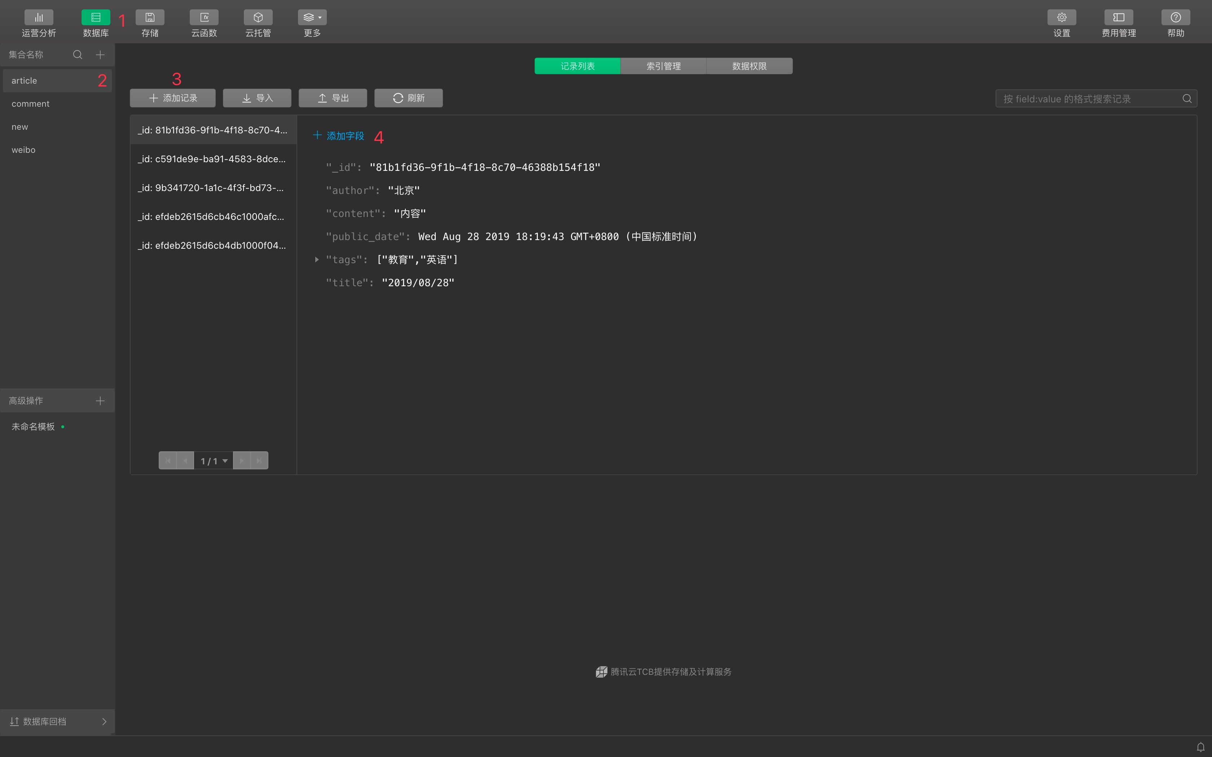Open the 设置 settings gear icon
This screenshot has height=757, width=1212.
[1061, 18]
